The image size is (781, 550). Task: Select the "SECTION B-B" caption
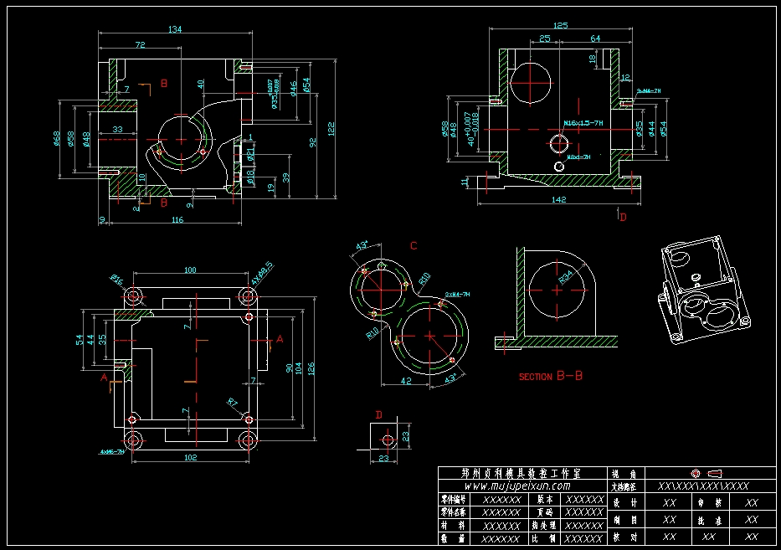[x=551, y=376]
